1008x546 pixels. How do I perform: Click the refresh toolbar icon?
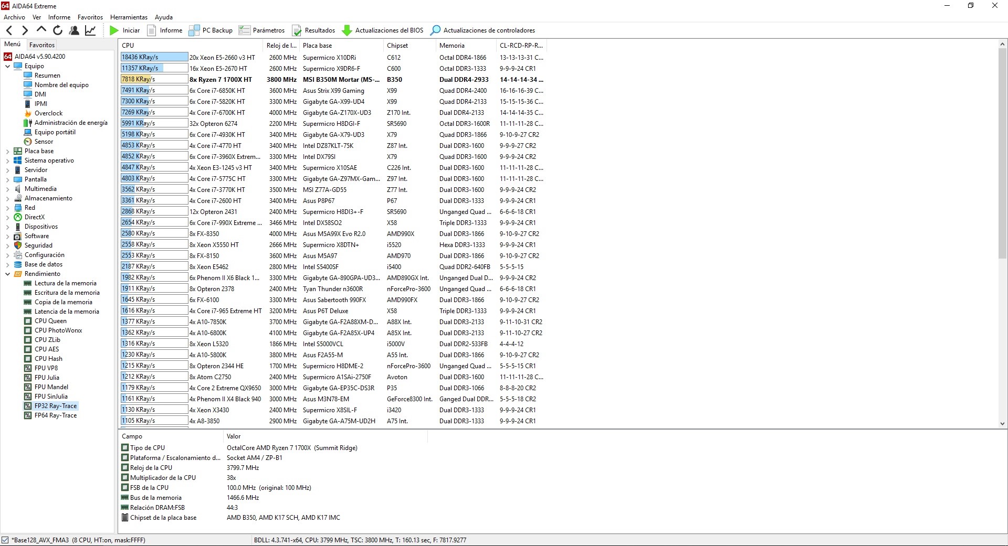58,30
